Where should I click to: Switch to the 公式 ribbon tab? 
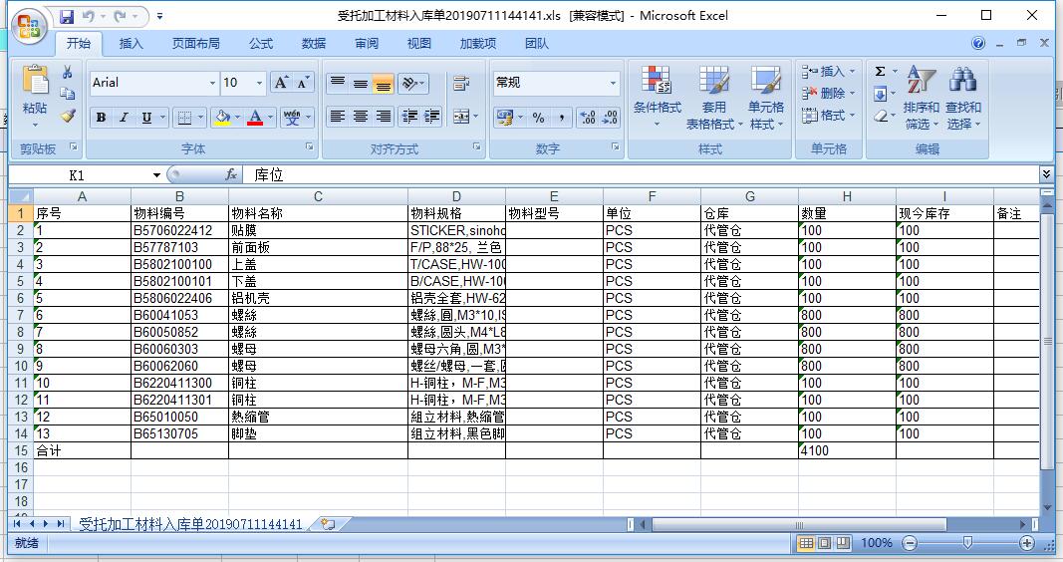(261, 44)
